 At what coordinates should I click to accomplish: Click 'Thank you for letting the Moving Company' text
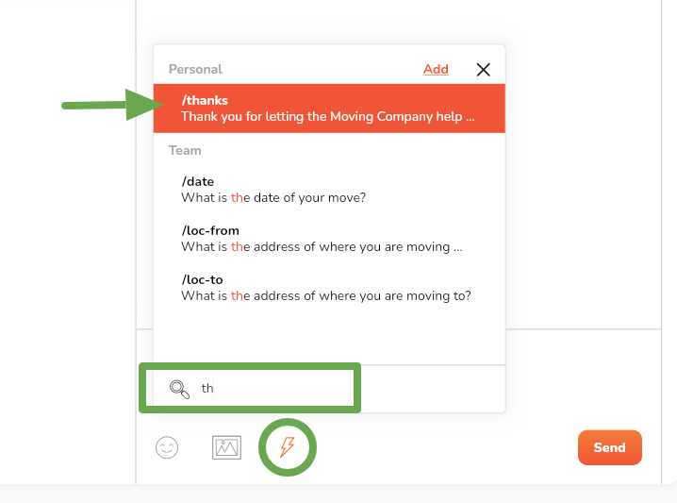[x=307, y=117]
